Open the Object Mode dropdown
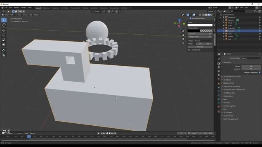This screenshot has height=147, width=262. pos(9,15)
